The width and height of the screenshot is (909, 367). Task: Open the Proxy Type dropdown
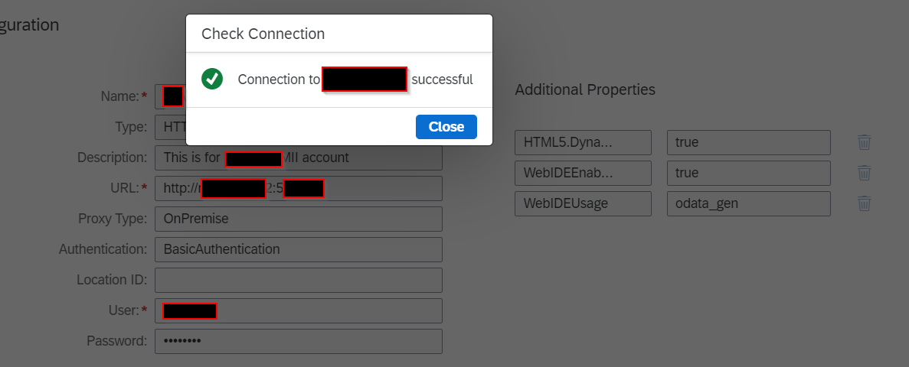(x=299, y=219)
